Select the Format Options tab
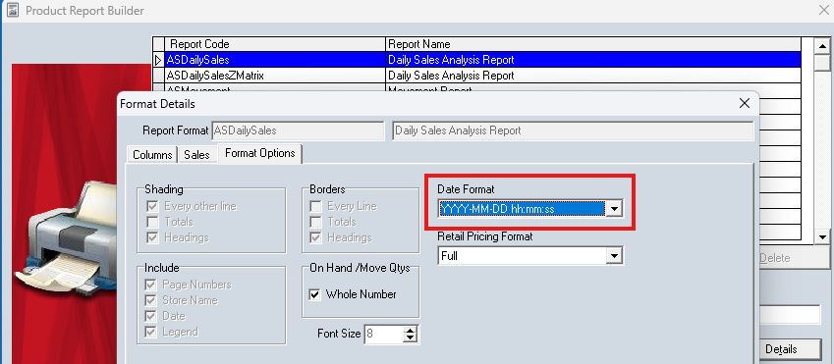834x364 pixels. click(260, 153)
